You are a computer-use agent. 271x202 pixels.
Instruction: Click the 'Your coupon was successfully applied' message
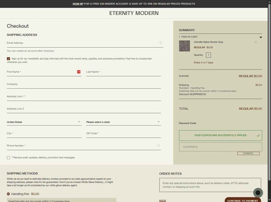(220, 135)
